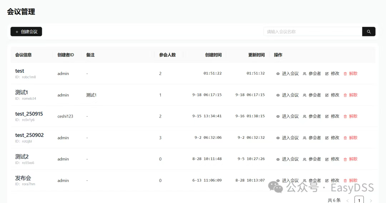Focus the meeting name search field
Screen dimensions: 386x203
point(313,31)
